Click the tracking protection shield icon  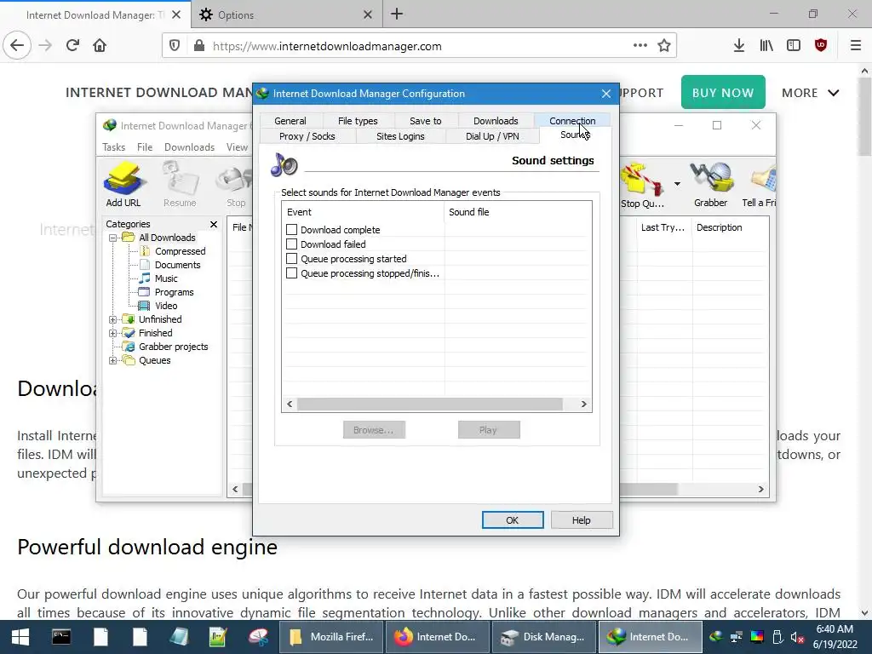tap(175, 46)
